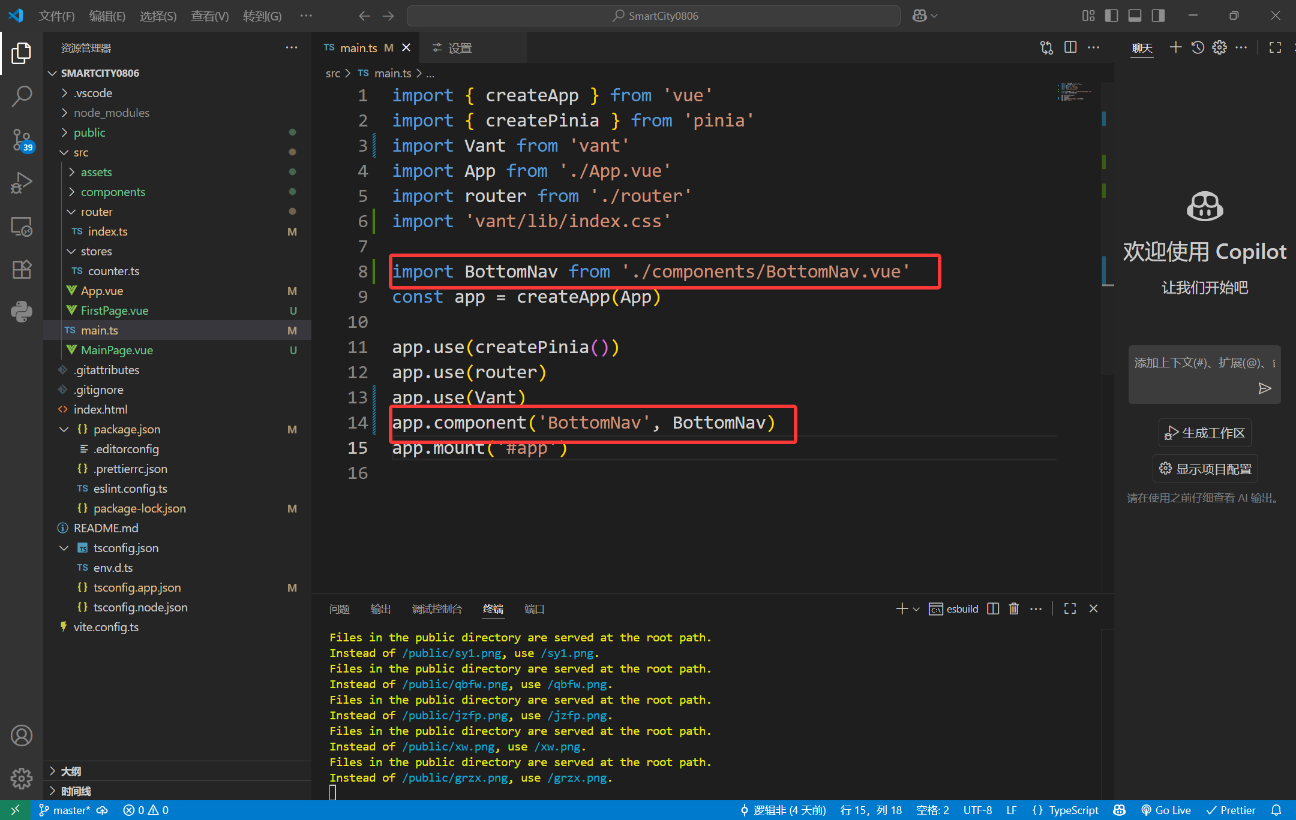Send the chat message arrow
The image size is (1296, 820).
pyautogui.click(x=1265, y=388)
